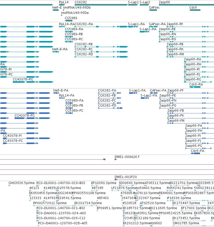The image size is (214, 227).
Task: Click protein GAPsec-PA label
Action: point(158,90)
